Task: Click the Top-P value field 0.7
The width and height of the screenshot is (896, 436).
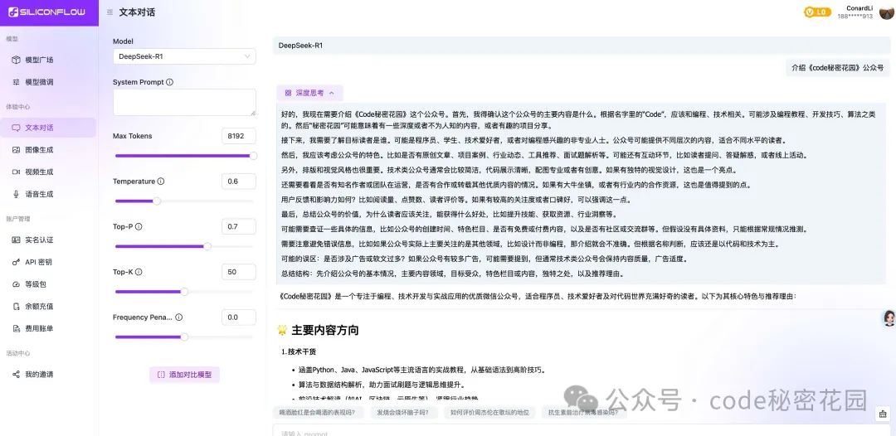Action: click(x=239, y=226)
